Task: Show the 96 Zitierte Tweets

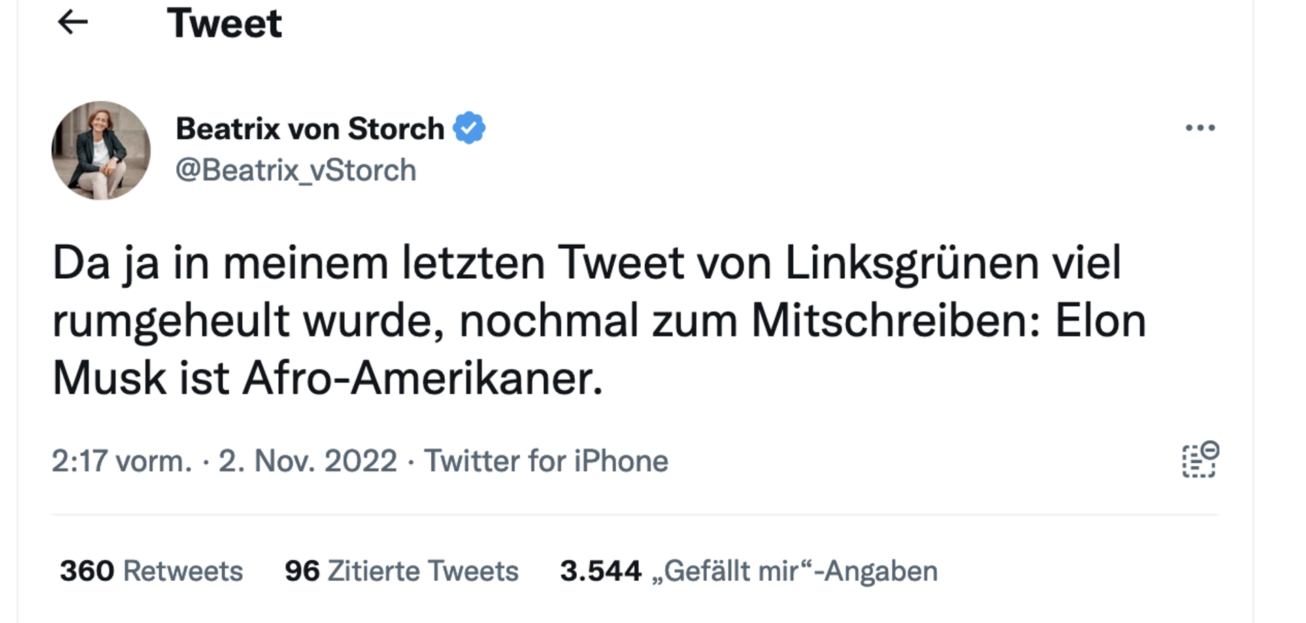Action: point(401,571)
